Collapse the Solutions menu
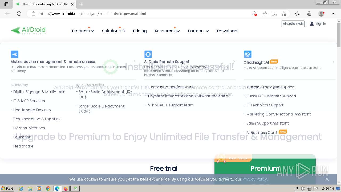Image resolution: width=341 pixels, height=192 pixels. [113, 31]
